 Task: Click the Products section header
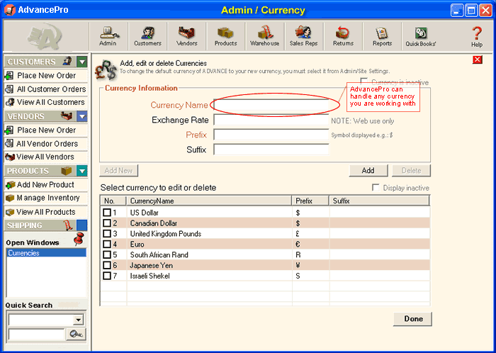click(x=40, y=171)
